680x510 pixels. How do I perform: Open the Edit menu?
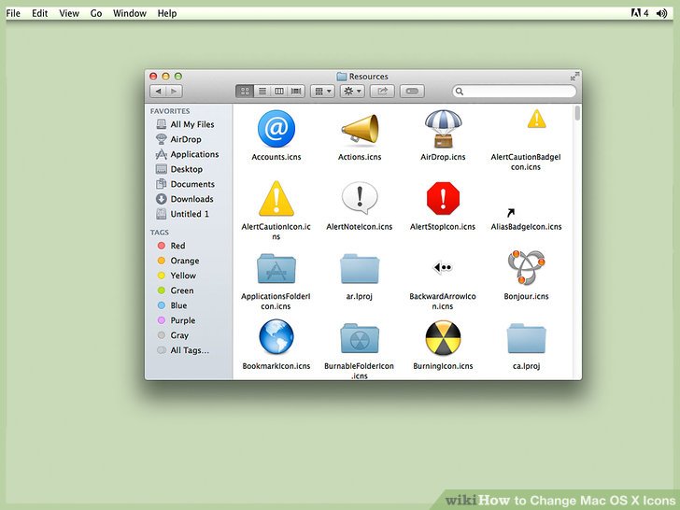39,13
